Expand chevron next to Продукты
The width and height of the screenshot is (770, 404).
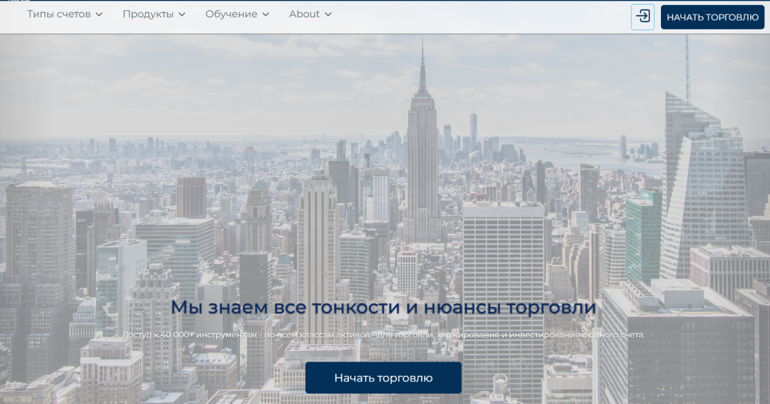[182, 15]
